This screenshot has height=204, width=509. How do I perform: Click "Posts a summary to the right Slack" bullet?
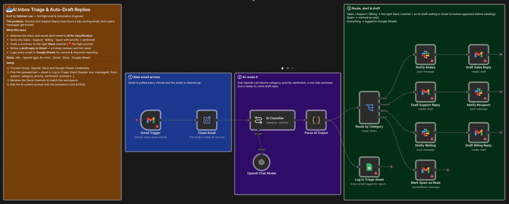[52, 44]
